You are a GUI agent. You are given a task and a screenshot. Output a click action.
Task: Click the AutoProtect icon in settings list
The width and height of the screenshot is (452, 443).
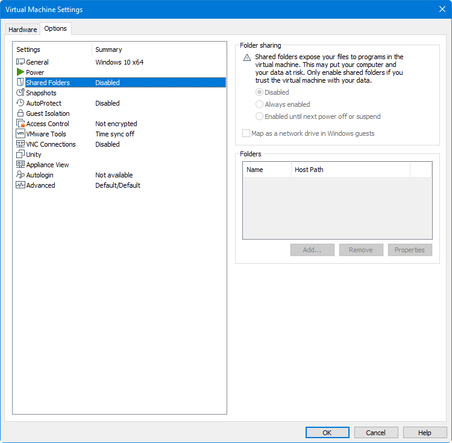(20, 103)
